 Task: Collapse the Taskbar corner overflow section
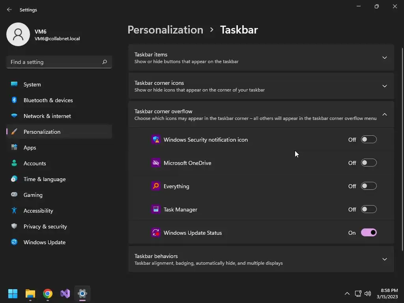[x=384, y=114]
